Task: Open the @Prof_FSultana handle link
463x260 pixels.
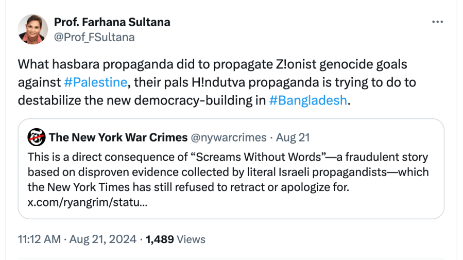Action: click(94, 37)
